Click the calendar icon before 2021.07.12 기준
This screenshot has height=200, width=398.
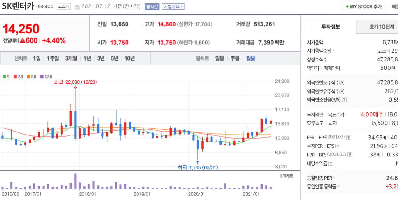[x=77, y=7]
